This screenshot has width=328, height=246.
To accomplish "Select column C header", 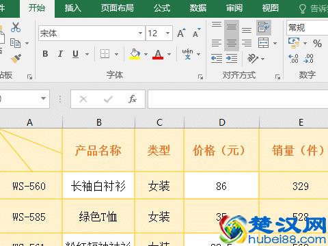I will pyautogui.click(x=159, y=122).
